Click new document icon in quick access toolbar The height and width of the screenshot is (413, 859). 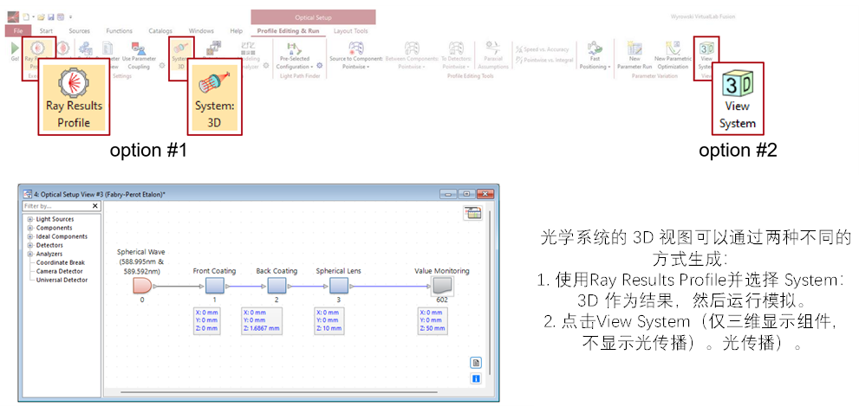tap(25, 17)
